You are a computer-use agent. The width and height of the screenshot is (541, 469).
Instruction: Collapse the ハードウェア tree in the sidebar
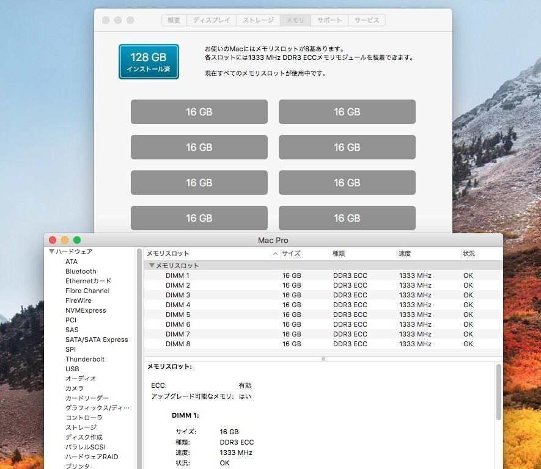51,251
